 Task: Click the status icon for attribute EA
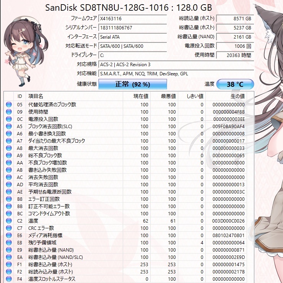9,257
